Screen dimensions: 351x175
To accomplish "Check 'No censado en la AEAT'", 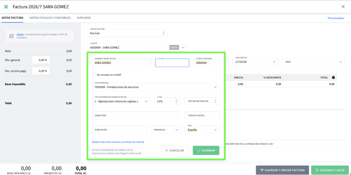I will pyautogui.click(x=93, y=75).
